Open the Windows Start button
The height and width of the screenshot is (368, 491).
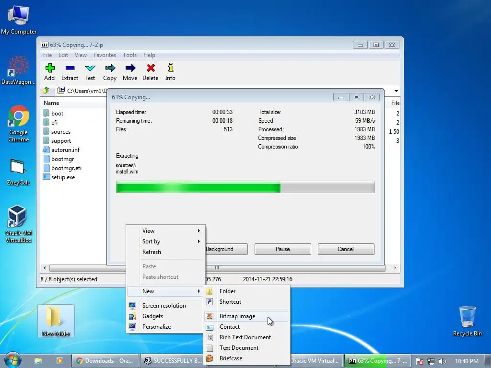[x=13, y=360]
